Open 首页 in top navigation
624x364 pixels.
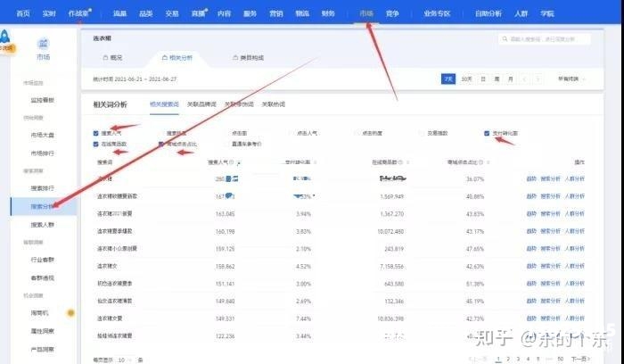tap(23, 13)
